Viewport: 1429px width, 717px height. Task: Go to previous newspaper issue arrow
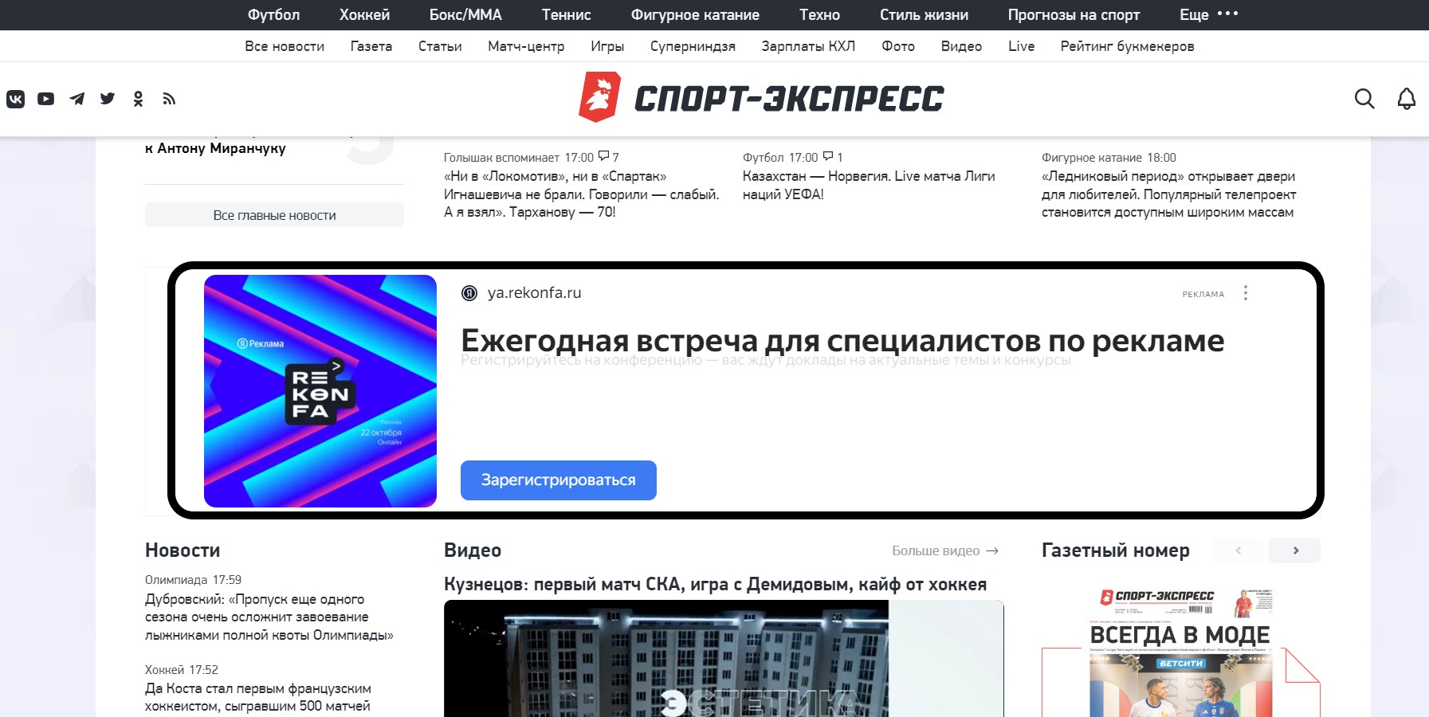tap(1238, 550)
